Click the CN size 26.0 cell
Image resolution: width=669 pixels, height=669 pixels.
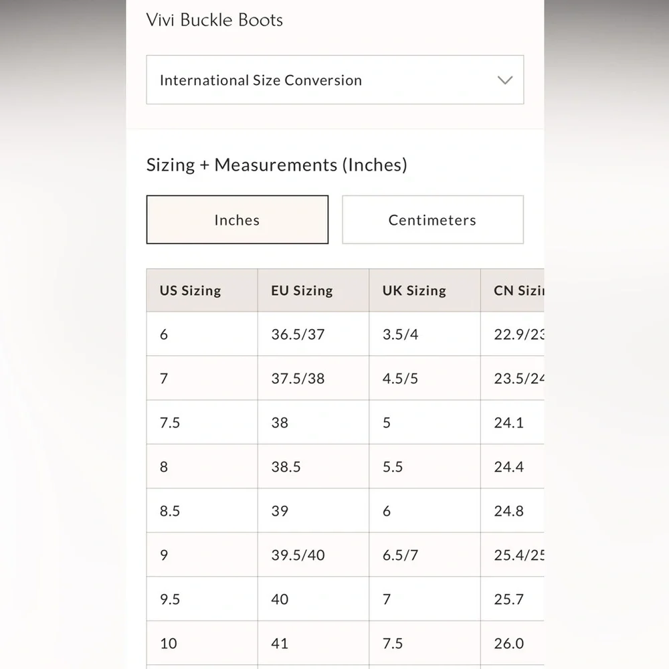(x=508, y=644)
